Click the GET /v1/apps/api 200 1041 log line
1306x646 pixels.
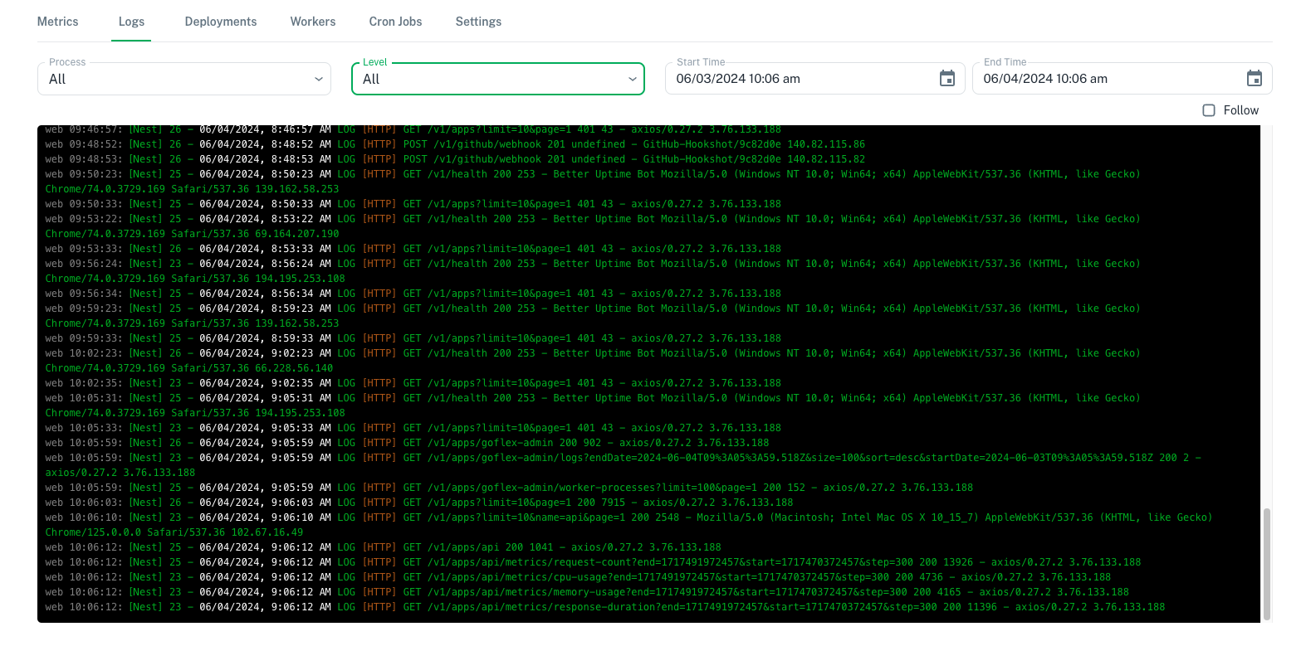383,547
